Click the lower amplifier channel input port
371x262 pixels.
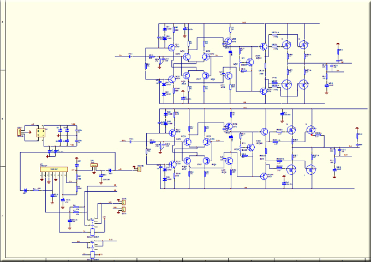(123, 141)
